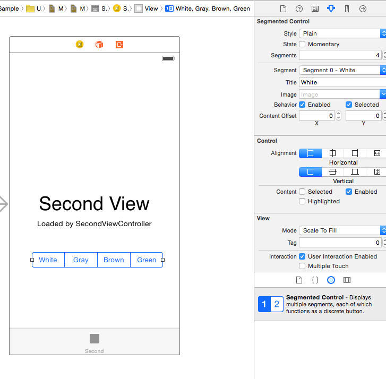Click the left resize handle of segmented control
The height and width of the screenshot is (379, 386).
coord(32,260)
